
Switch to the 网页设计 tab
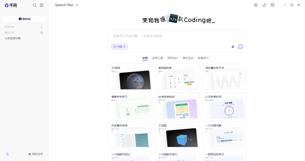[x=173, y=58]
